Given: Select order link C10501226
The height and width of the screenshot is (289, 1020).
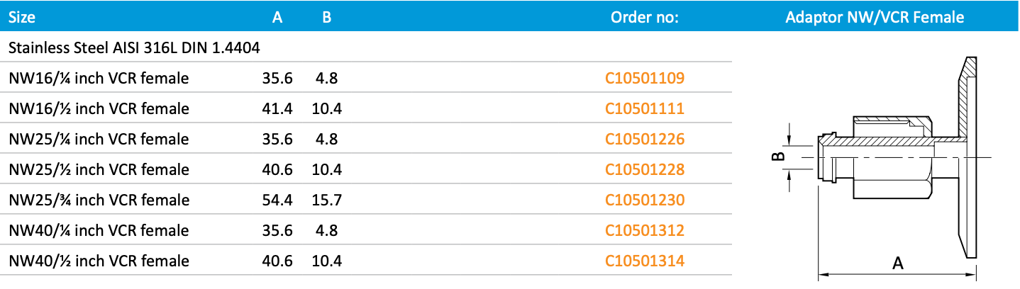Looking at the screenshot, I should point(644,139).
